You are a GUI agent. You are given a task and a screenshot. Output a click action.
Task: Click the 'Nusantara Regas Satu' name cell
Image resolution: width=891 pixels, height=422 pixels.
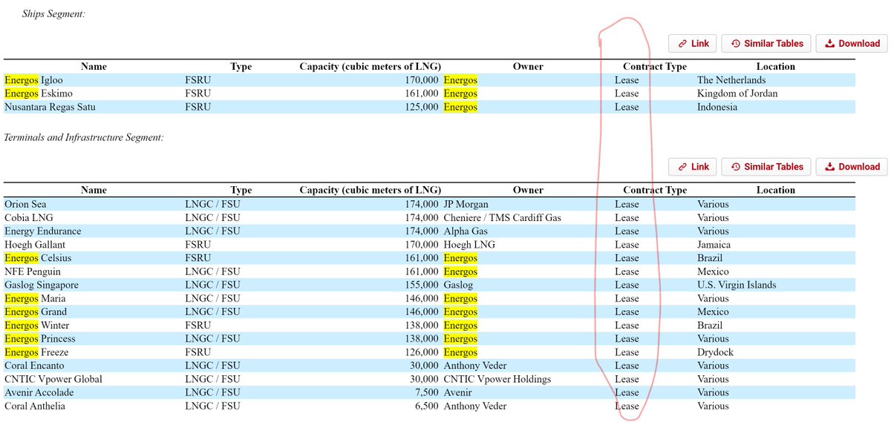click(50, 107)
